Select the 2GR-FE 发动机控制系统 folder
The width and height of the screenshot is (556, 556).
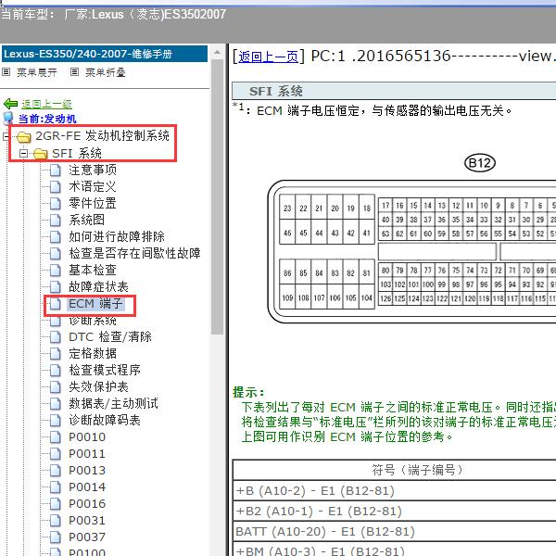pyautogui.click(x=102, y=136)
